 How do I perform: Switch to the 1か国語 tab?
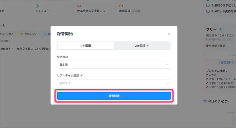pos(86,46)
